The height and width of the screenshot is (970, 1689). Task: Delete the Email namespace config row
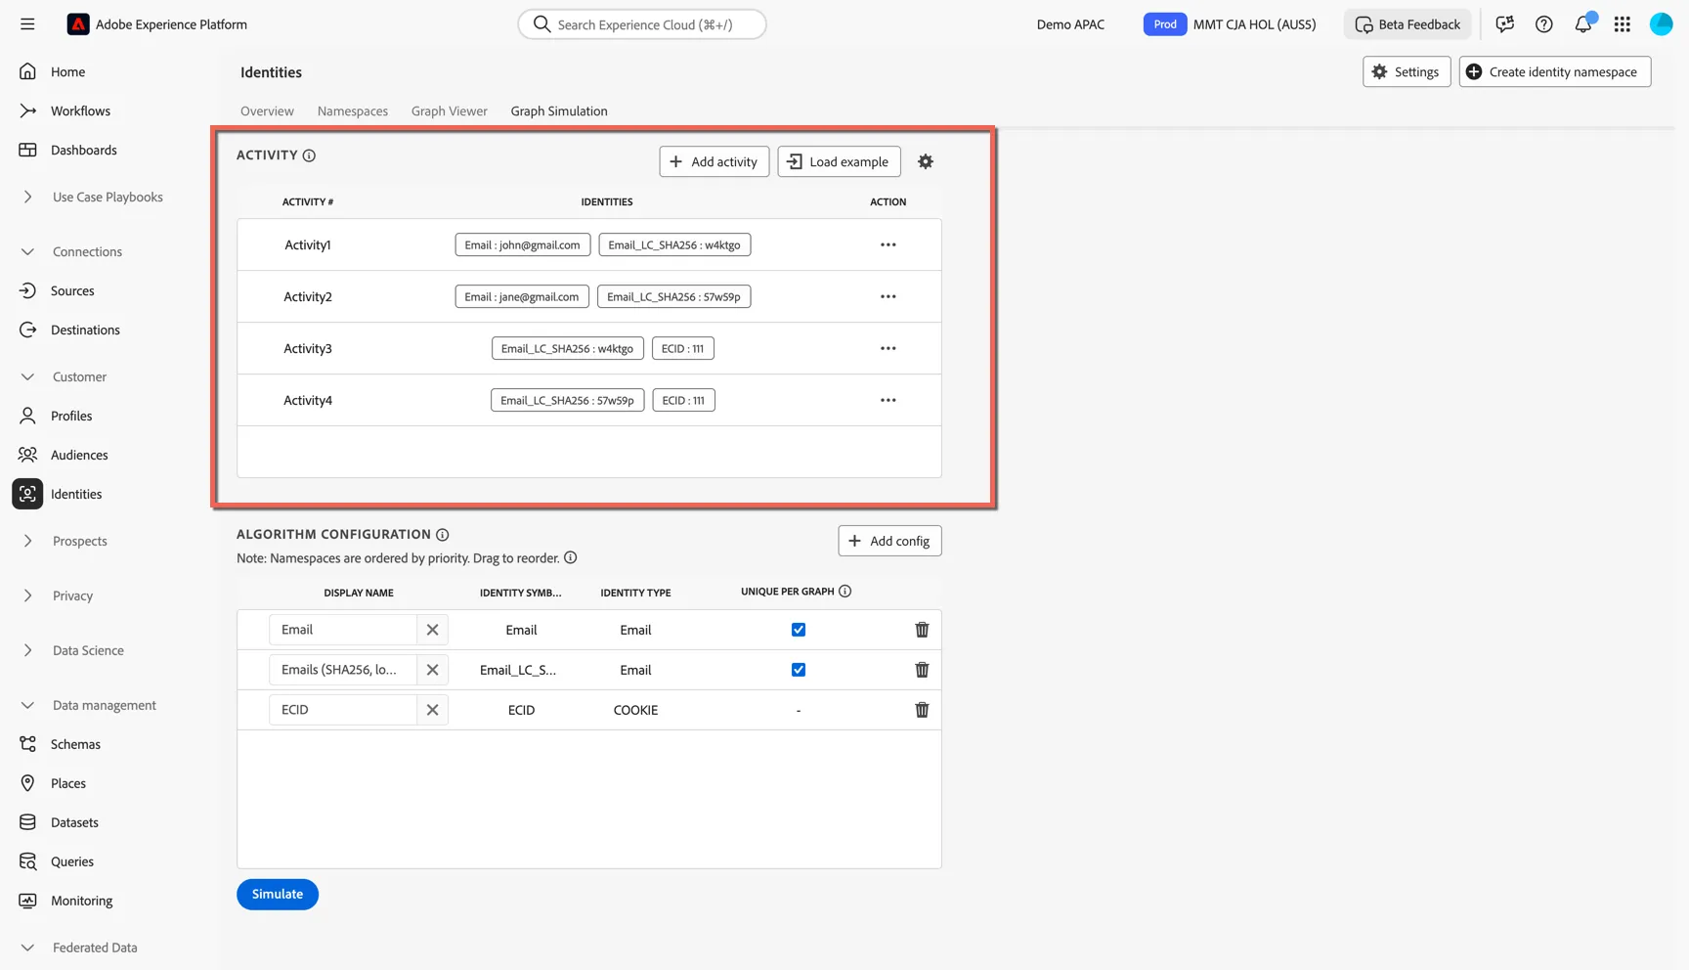click(922, 630)
